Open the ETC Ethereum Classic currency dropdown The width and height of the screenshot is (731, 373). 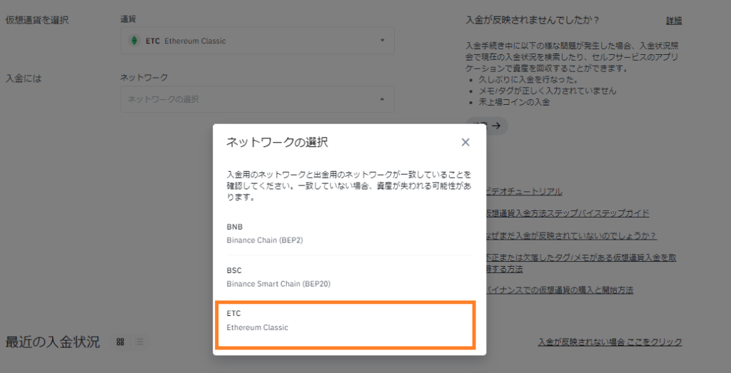(257, 41)
